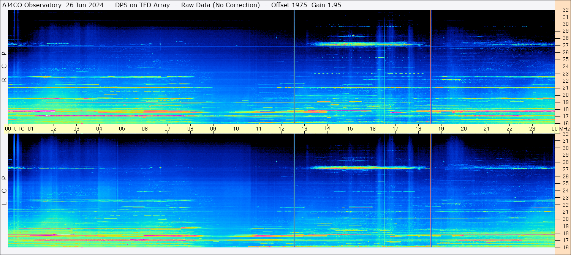Select hour 19 on the time axis
The width and height of the screenshot is (571, 255).
pyautogui.click(x=441, y=129)
